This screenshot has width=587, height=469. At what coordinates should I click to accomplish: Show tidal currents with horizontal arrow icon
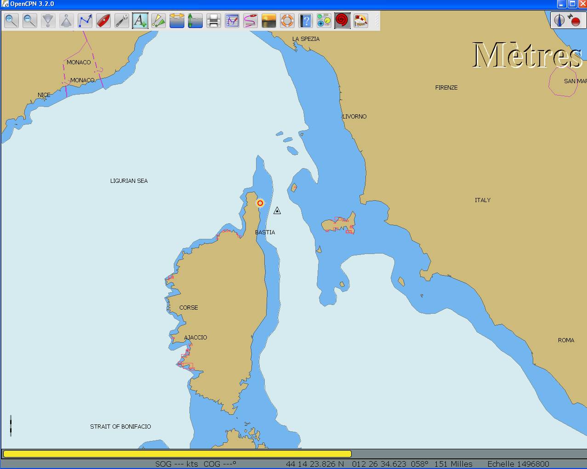click(x=177, y=21)
